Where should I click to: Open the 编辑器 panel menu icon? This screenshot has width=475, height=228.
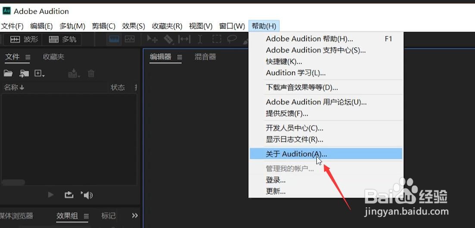click(179, 57)
